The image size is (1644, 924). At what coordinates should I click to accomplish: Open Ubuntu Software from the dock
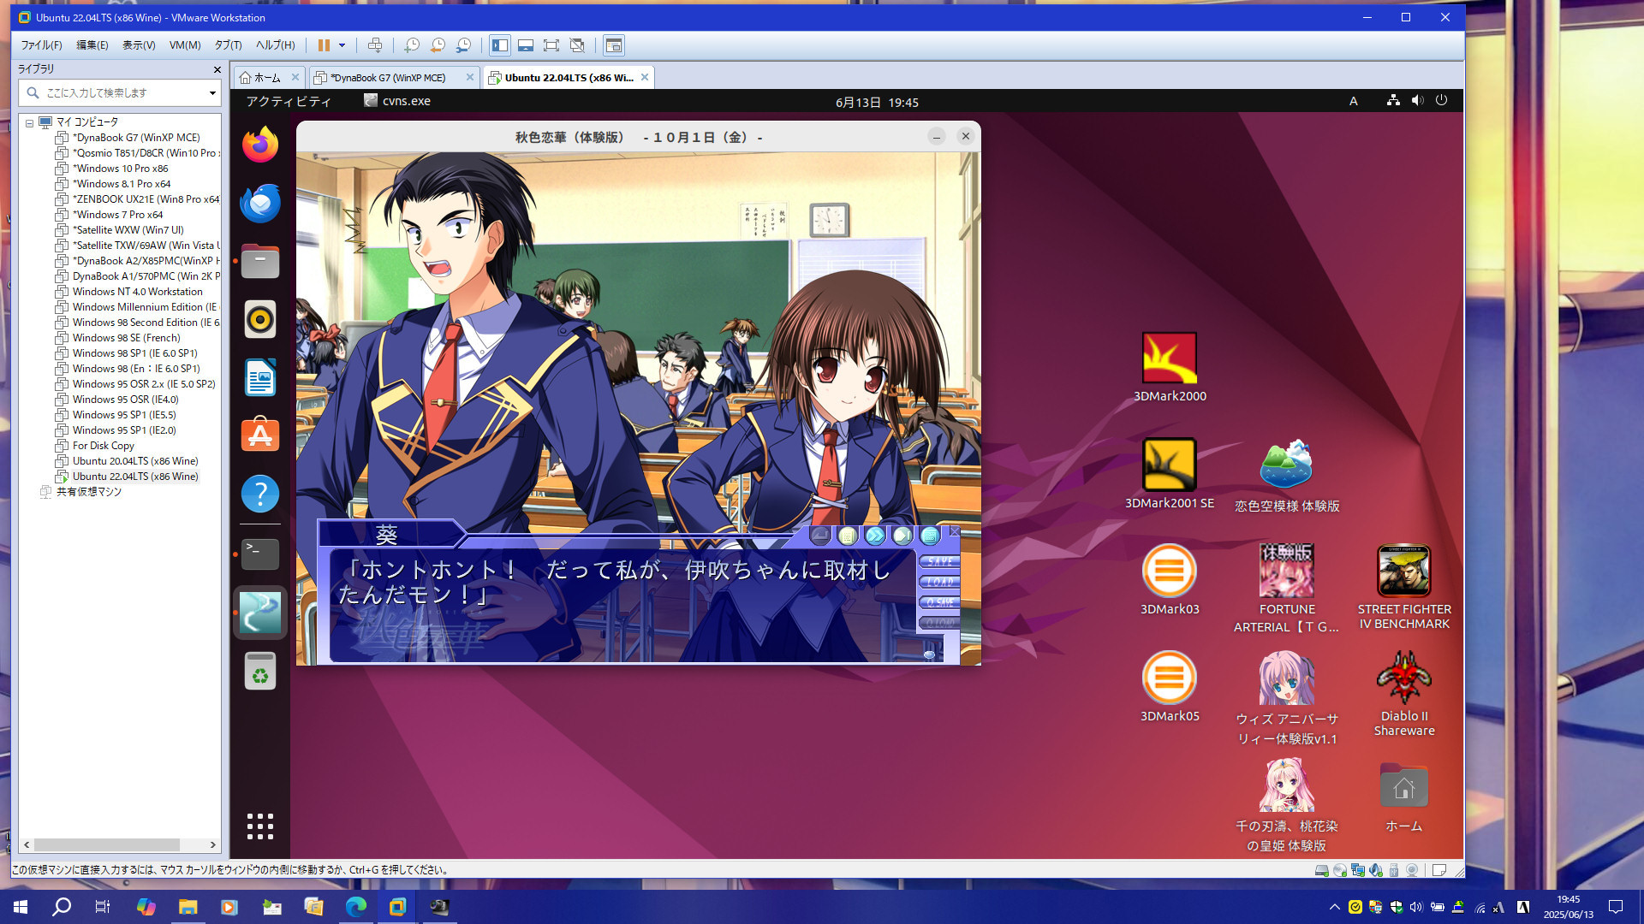point(260,435)
